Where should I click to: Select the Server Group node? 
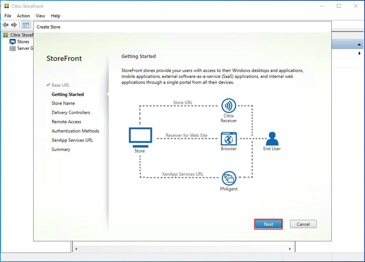click(24, 48)
